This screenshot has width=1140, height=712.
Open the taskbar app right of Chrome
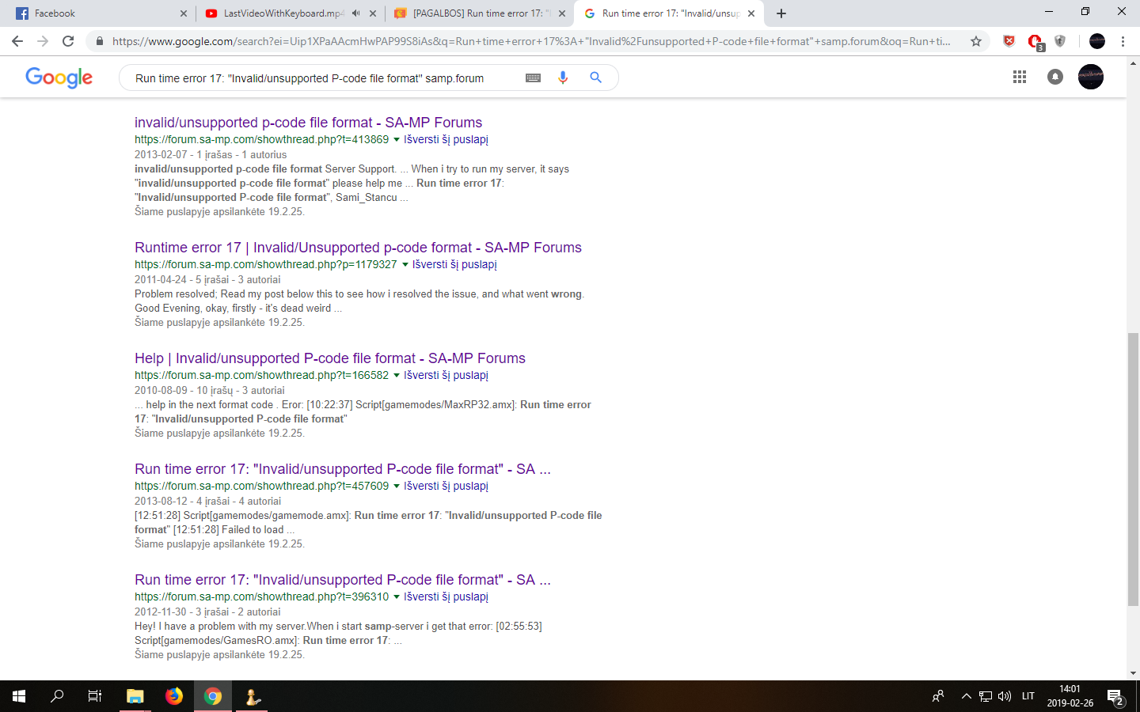(252, 696)
